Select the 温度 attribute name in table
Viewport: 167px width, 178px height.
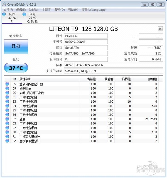23,119
